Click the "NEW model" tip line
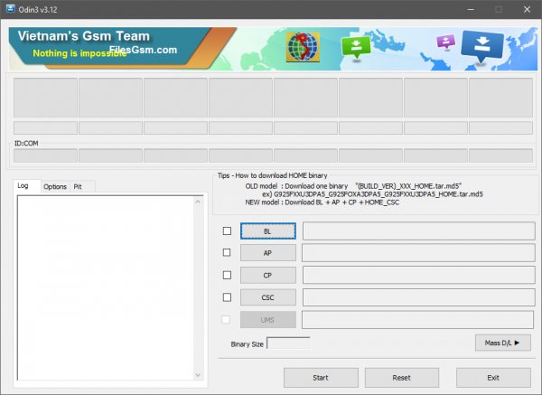The width and height of the screenshot is (542, 395). pos(322,202)
